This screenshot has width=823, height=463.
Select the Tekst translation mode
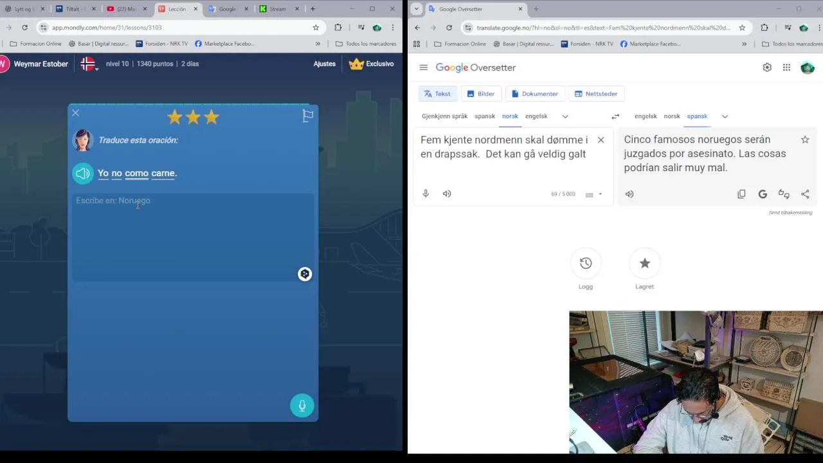pos(438,94)
